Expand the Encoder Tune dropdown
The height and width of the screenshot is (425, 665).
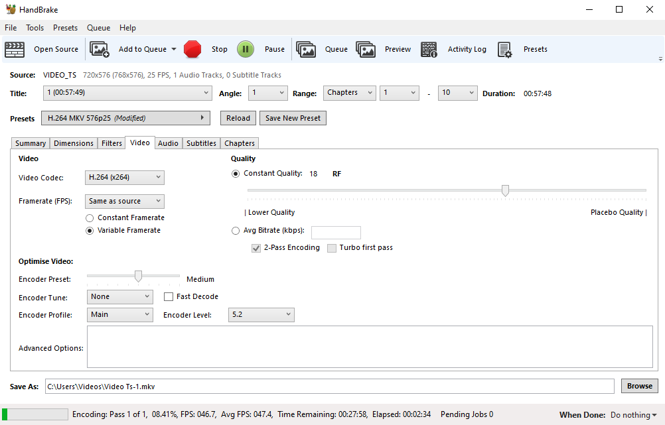[x=120, y=297]
